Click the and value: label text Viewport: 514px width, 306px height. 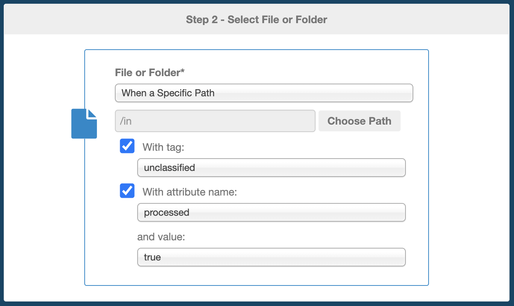pos(161,237)
